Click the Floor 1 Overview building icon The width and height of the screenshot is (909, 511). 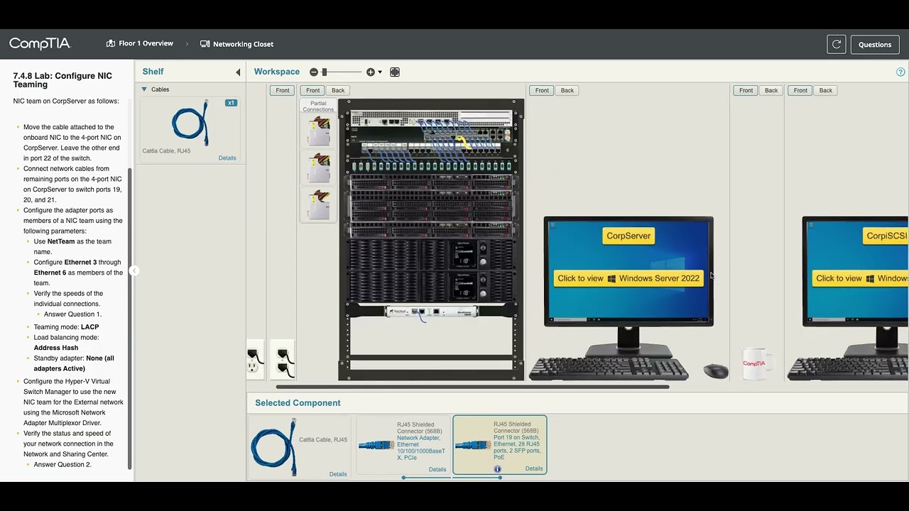(111, 43)
